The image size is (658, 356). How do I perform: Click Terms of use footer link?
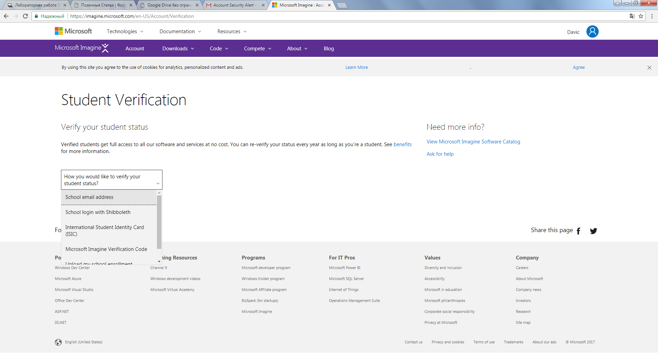(x=484, y=342)
